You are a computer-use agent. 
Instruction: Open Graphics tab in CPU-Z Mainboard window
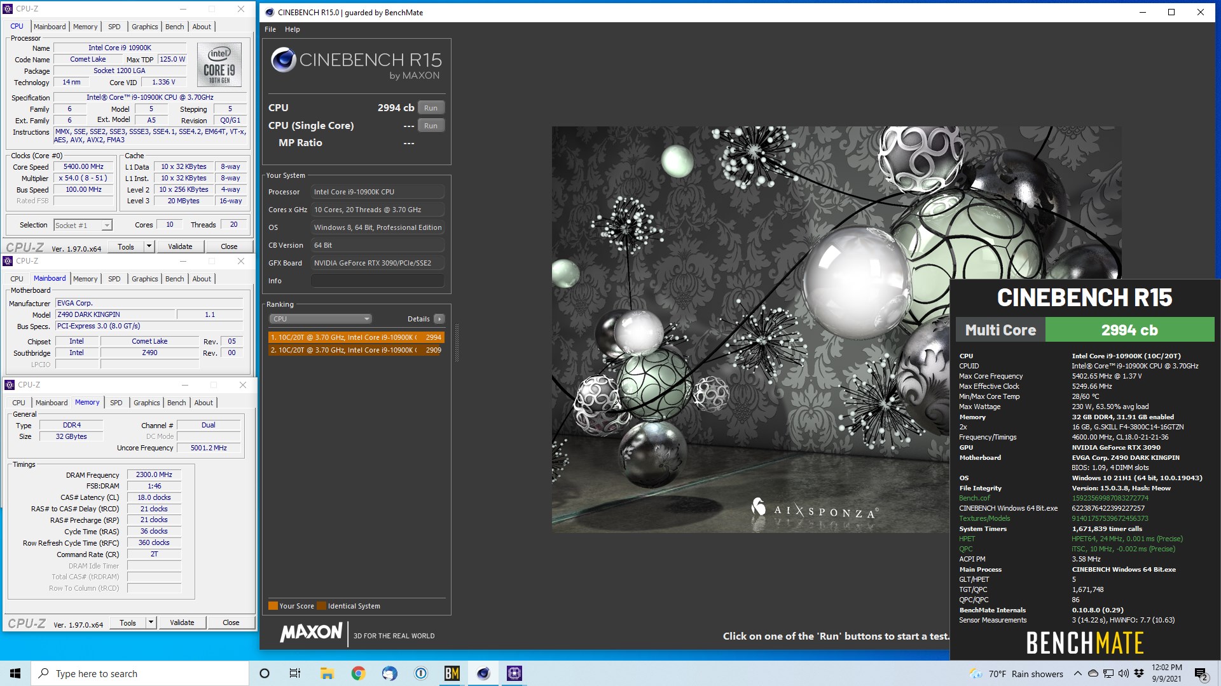[144, 279]
